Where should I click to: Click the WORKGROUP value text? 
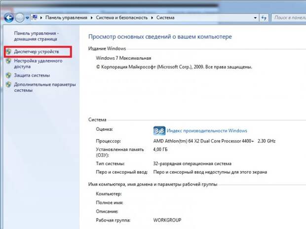coord(167,220)
